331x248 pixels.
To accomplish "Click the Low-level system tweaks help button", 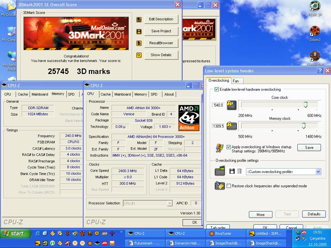I will (320, 71).
